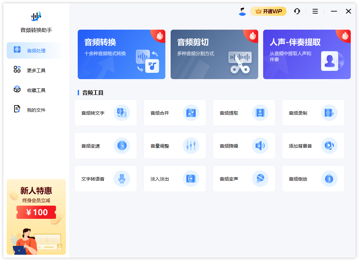The width and height of the screenshot is (359, 261).
Task: Claim the ¥100 new user coupon
Action: 36,212
